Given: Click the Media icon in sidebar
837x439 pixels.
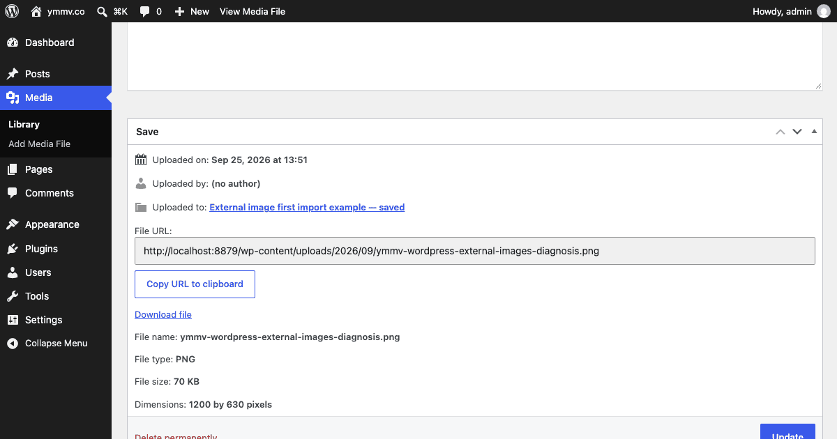Looking at the screenshot, I should [13, 98].
